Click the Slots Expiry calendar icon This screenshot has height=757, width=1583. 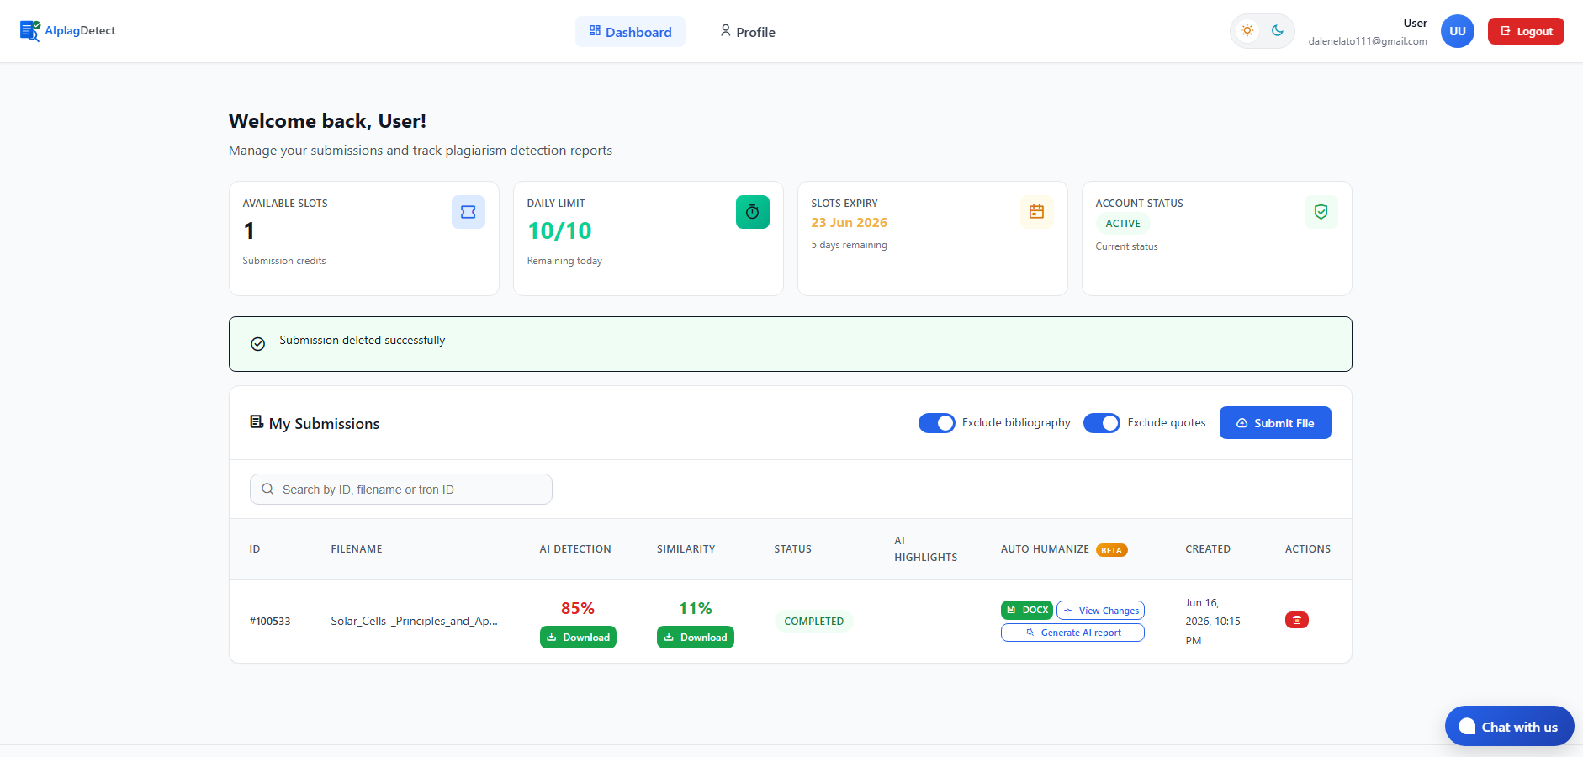(x=1037, y=212)
